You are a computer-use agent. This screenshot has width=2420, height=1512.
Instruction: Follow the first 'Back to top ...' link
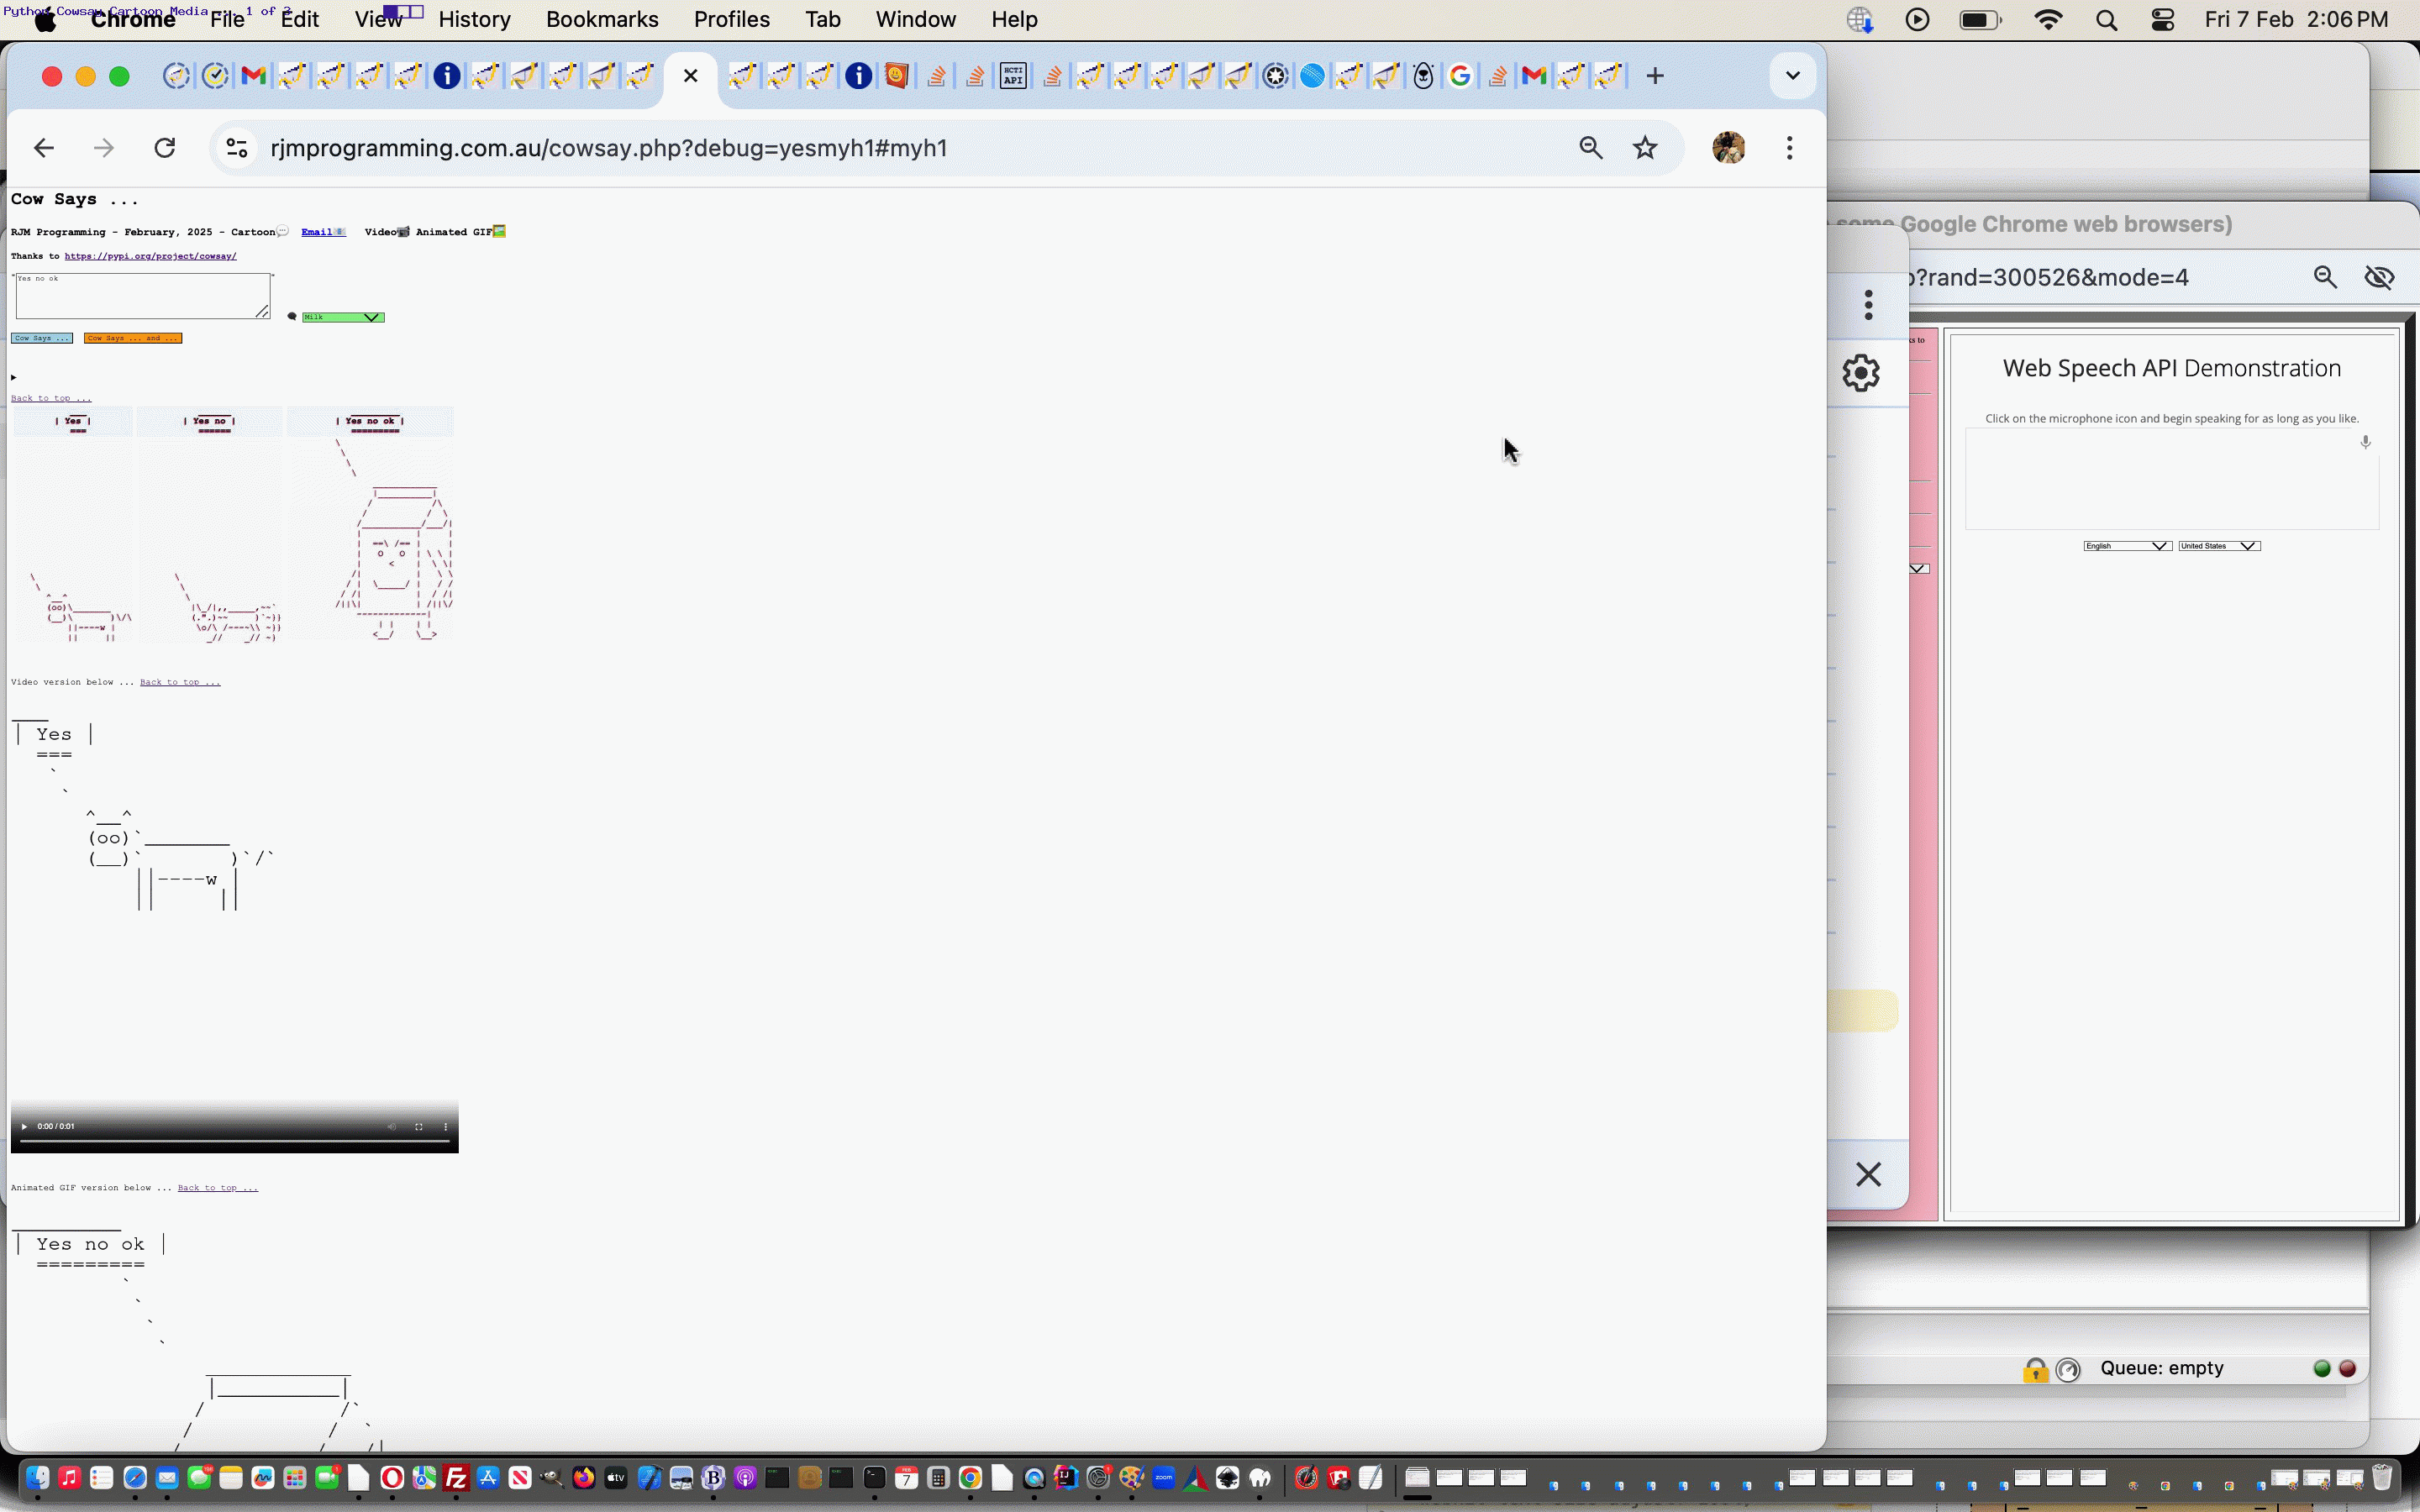pyautogui.click(x=51, y=398)
